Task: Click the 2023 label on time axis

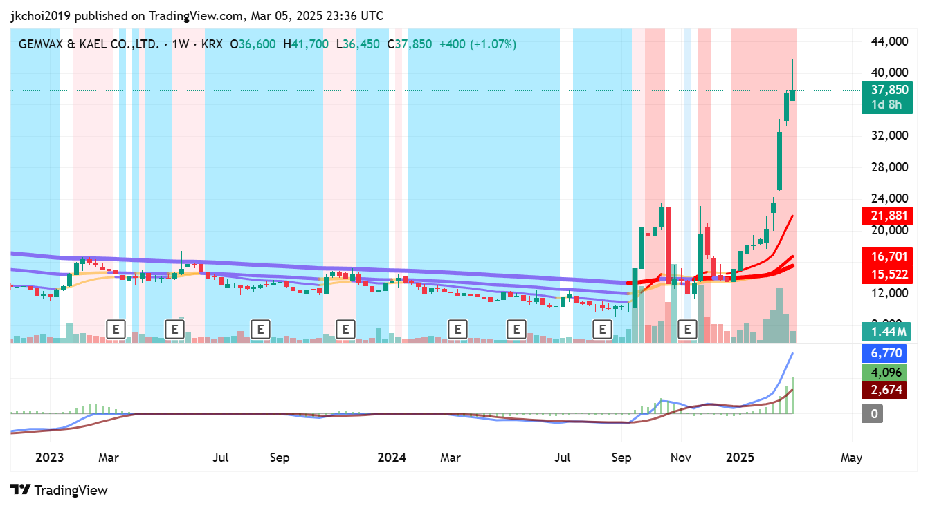Action: [50, 458]
